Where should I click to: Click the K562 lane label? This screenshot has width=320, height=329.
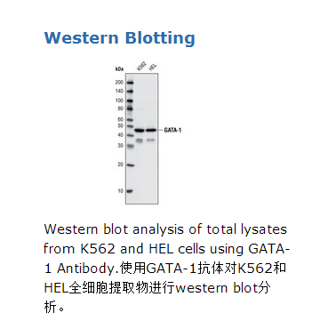coord(141,67)
